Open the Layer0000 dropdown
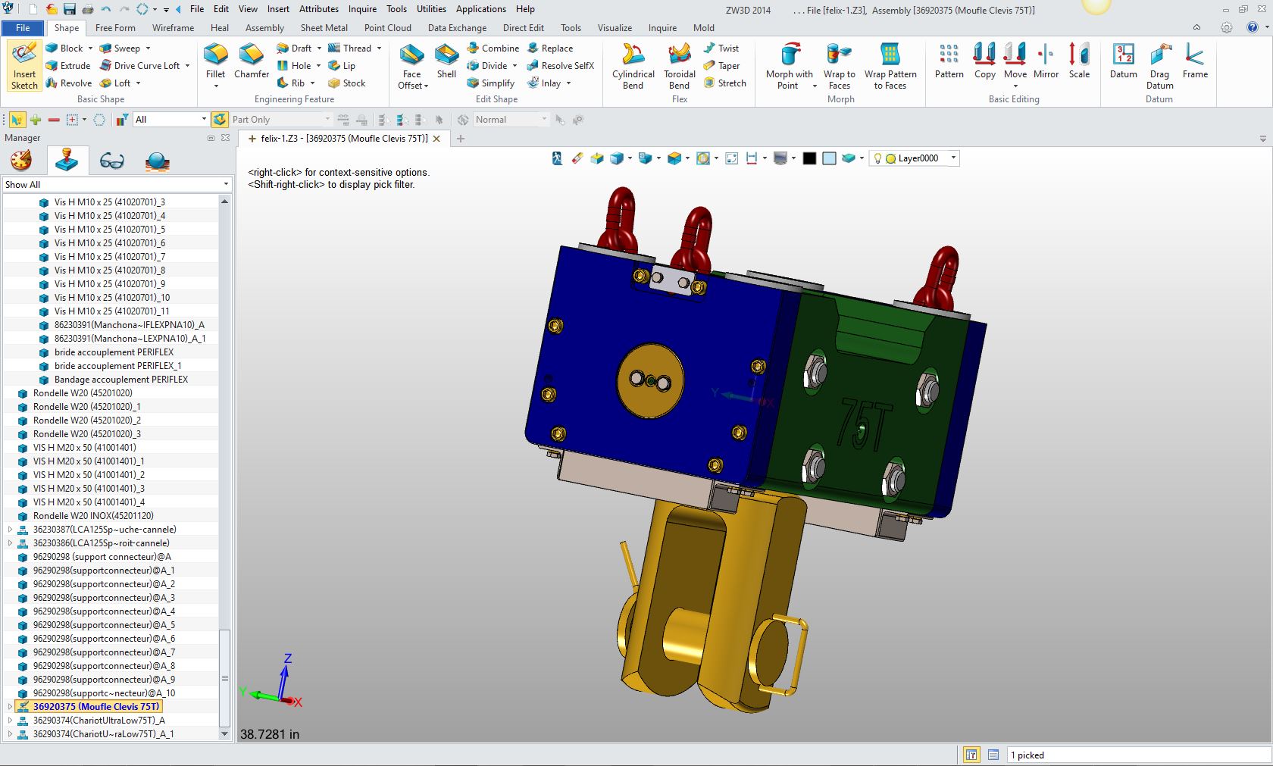This screenshot has height=766, width=1273. pyautogui.click(x=953, y=158)
